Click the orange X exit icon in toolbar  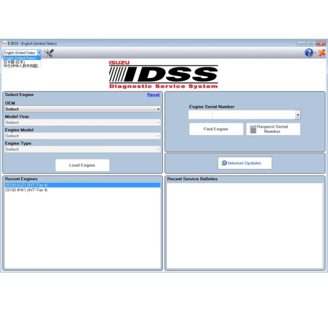321,53
